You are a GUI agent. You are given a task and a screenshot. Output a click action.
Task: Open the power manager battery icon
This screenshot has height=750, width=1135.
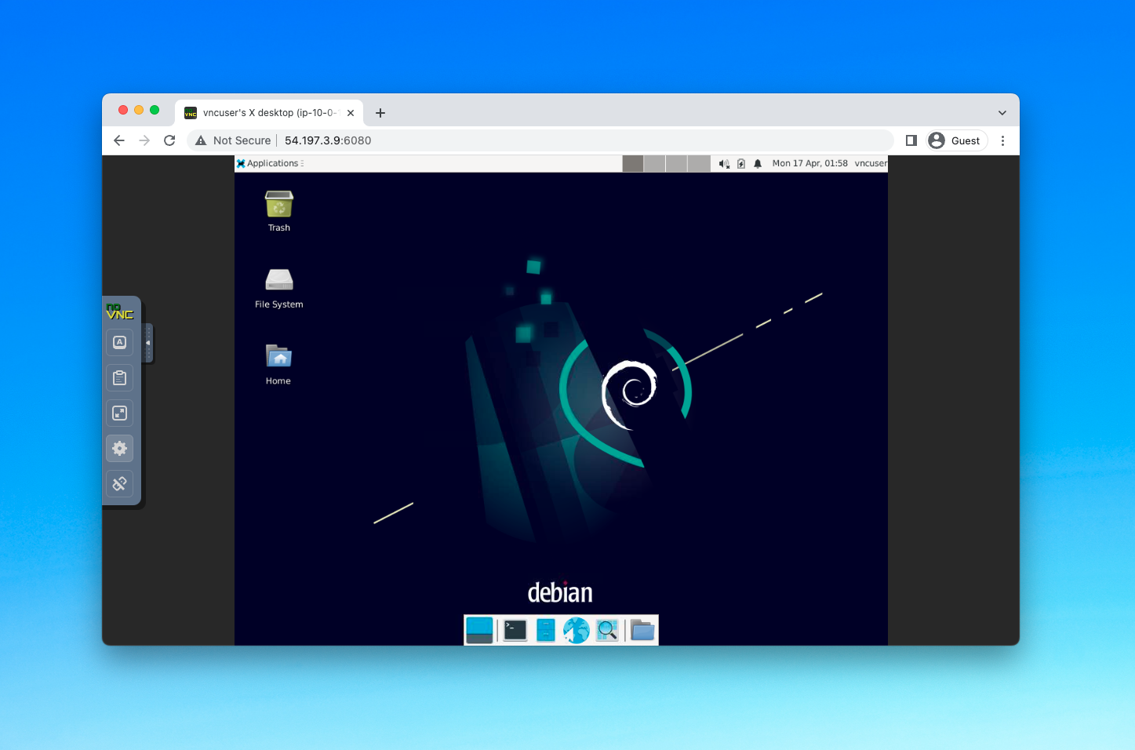tap(741, 163)
